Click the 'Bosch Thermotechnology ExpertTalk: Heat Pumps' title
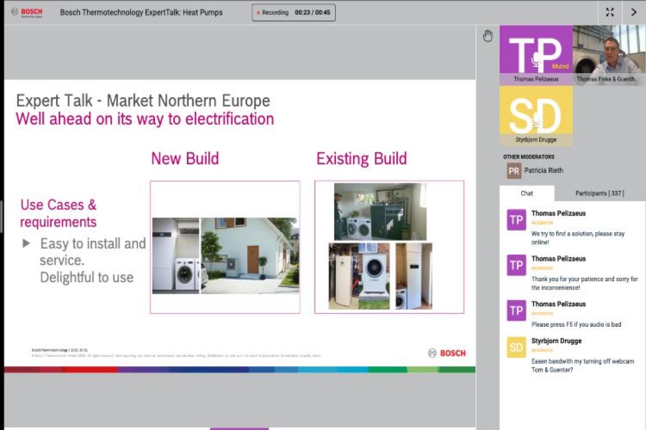This screenshot has width=646, height=430. click(x=141, y=12)
